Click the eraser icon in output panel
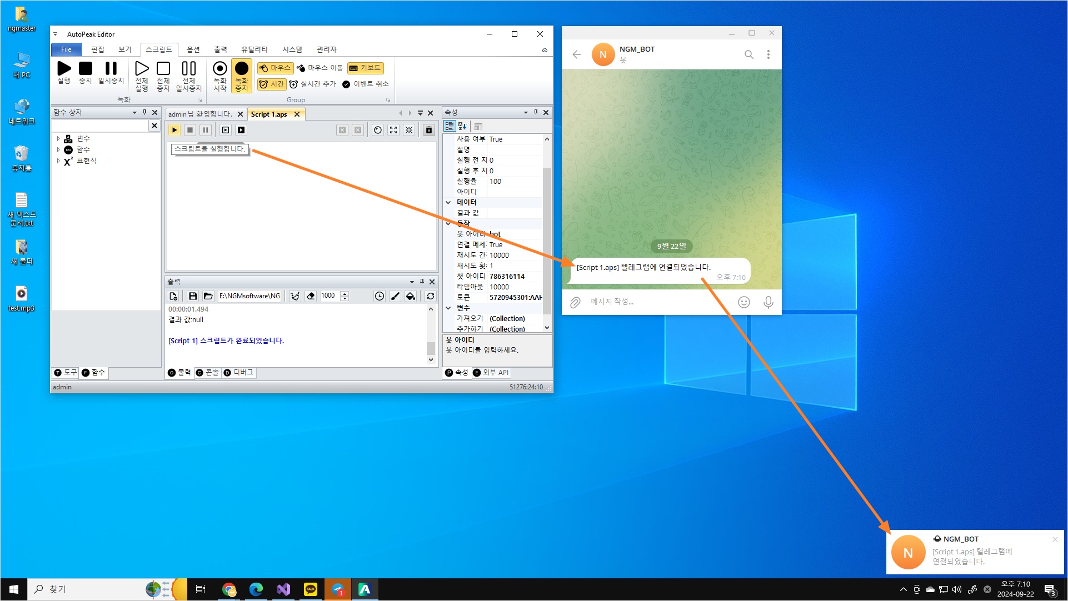 click(311, 296)
